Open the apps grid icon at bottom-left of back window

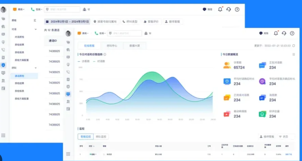[x=3, y=135]
